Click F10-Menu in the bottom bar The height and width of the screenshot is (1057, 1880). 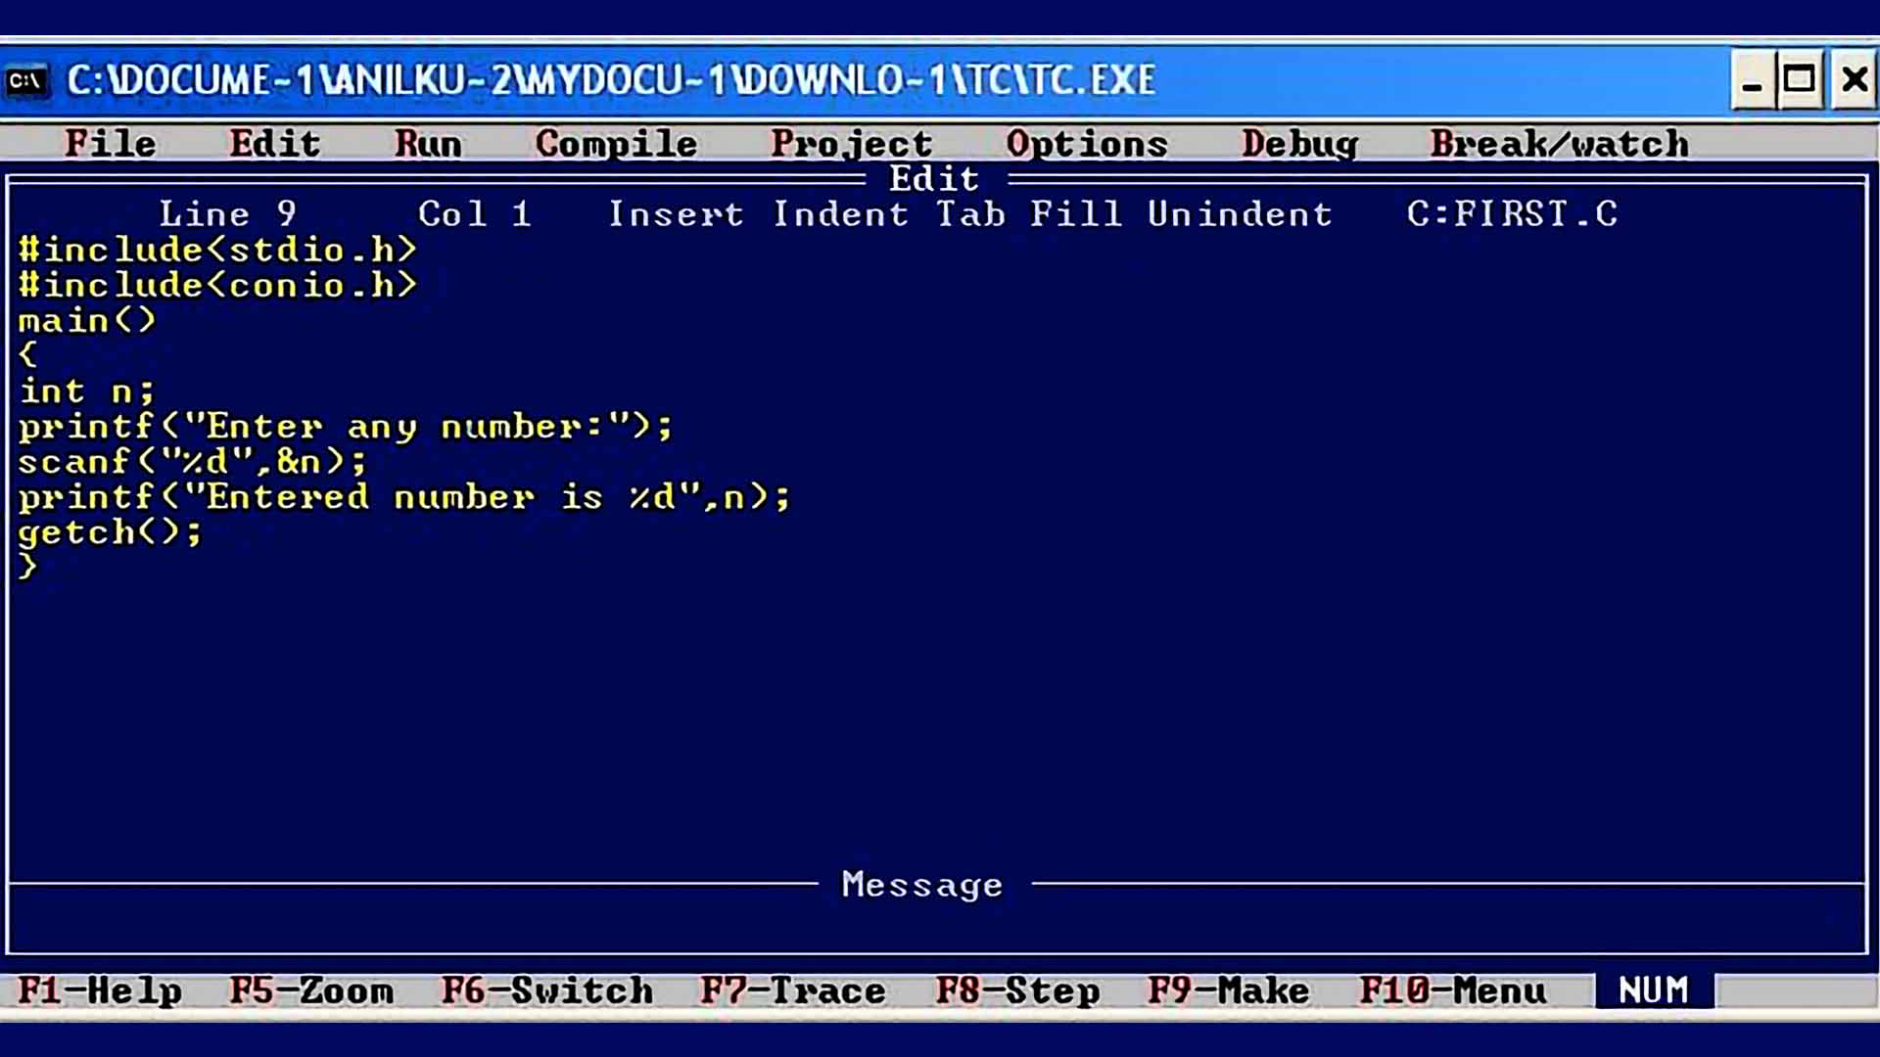pyautogui.click(x=1453, y=990)
